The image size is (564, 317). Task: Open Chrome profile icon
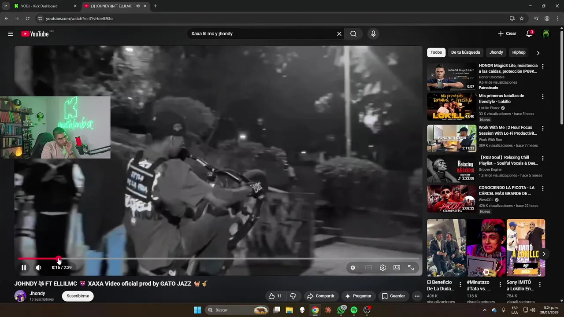click(547, 18)
